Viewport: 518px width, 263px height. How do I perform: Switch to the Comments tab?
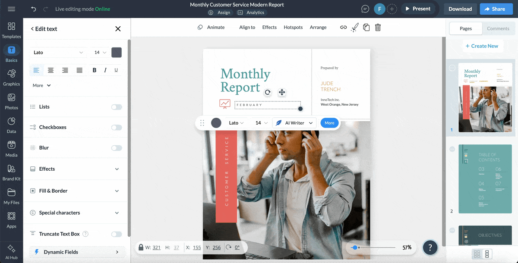(x=498, y=28)
